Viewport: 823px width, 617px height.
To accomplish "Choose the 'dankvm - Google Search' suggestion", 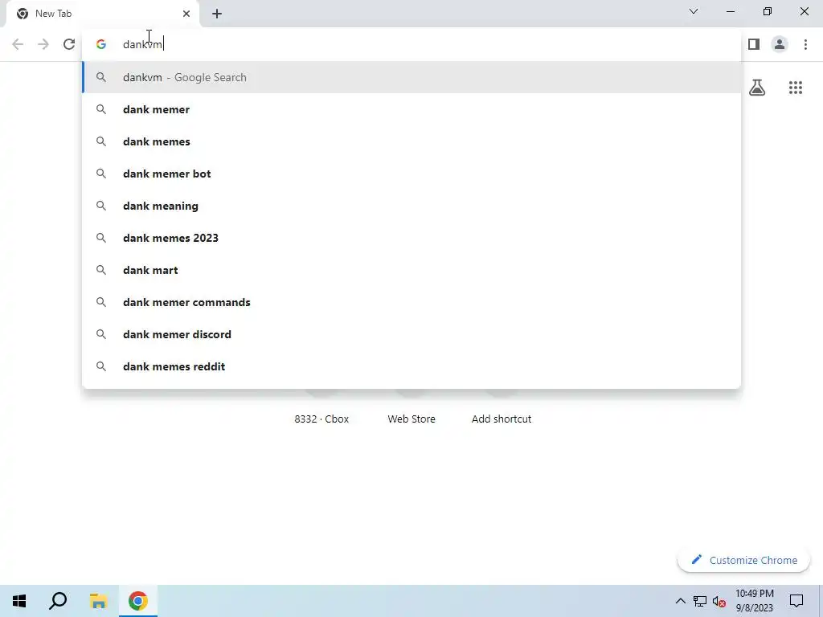I will coord(411,77).
